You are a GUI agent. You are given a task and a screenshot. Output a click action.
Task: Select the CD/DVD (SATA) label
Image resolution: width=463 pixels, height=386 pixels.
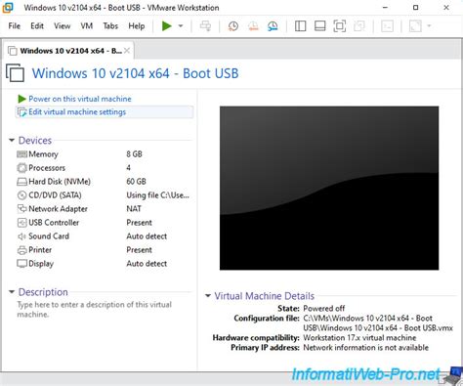coord(55,195)
